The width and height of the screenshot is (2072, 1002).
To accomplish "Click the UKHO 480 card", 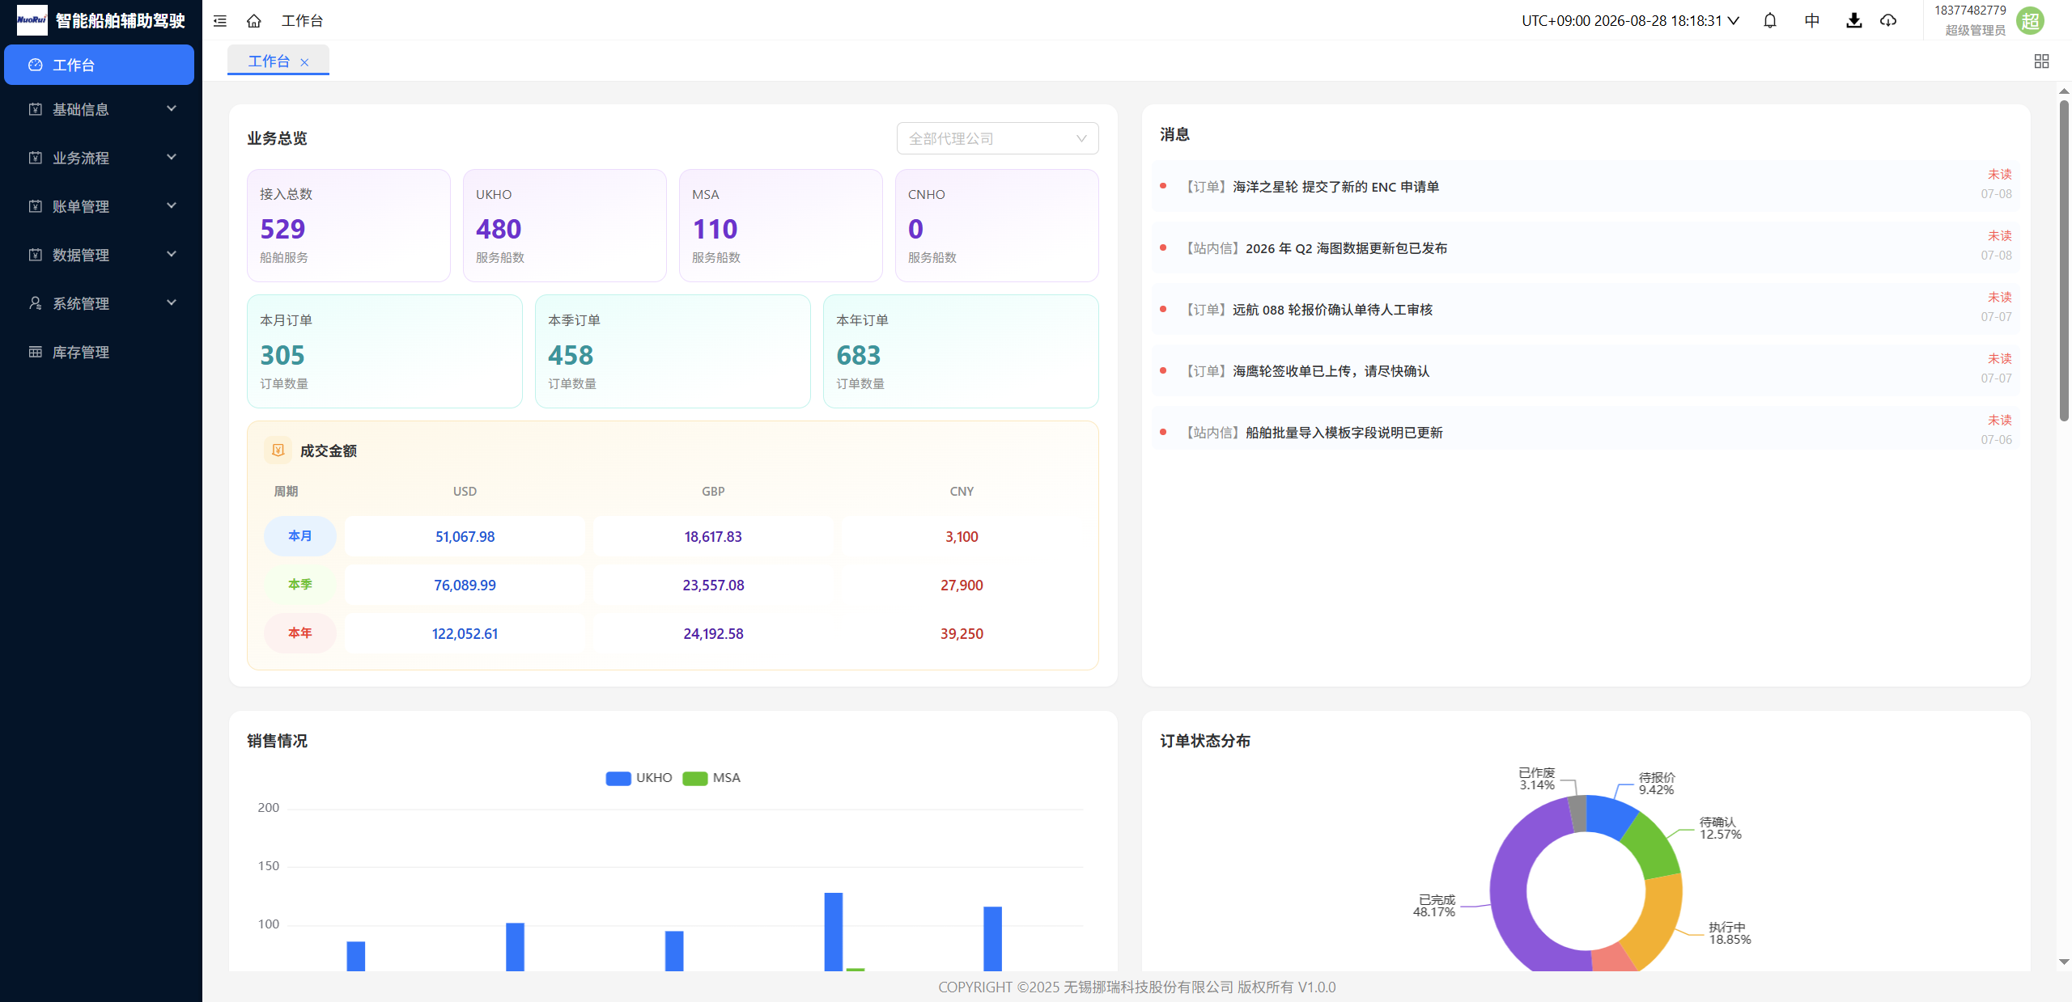I will pyautogui.click(x=565, y=226).
